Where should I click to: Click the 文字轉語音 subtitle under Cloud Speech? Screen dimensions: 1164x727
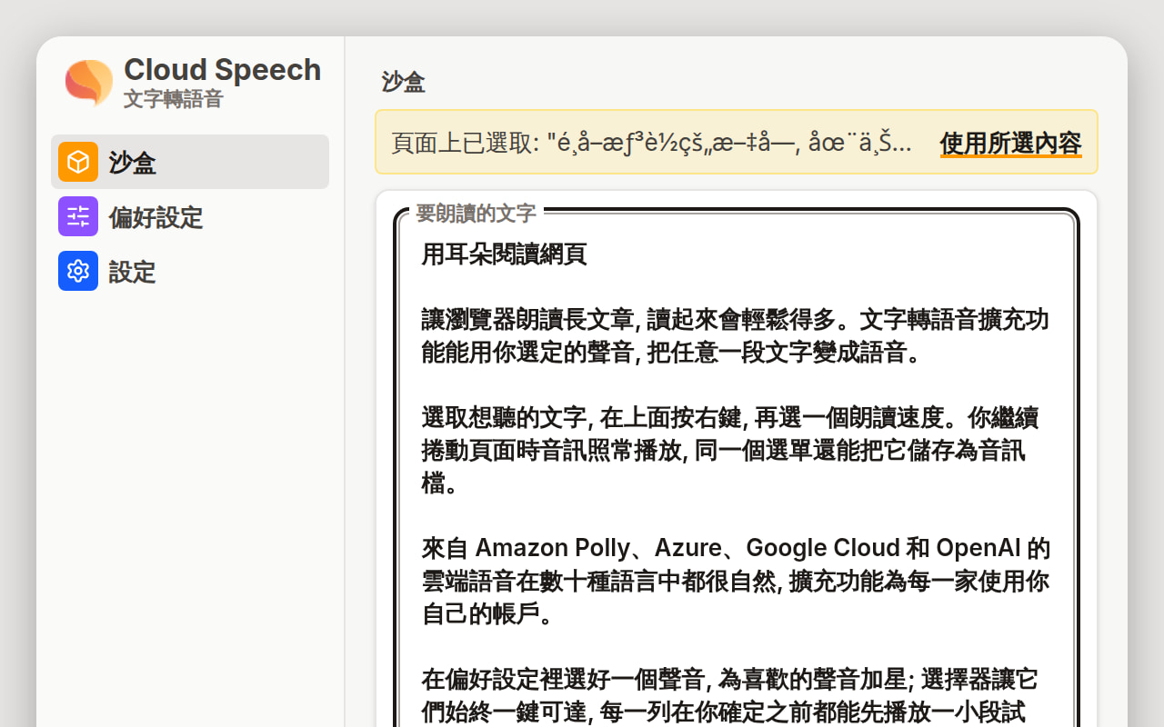[174, 99]
